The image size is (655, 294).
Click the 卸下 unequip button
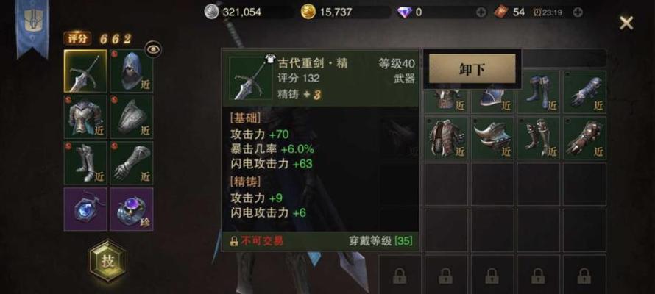[x=472, y=69]
